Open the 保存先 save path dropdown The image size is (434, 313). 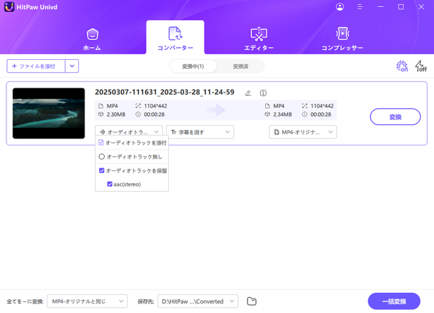tap(198, 301)
